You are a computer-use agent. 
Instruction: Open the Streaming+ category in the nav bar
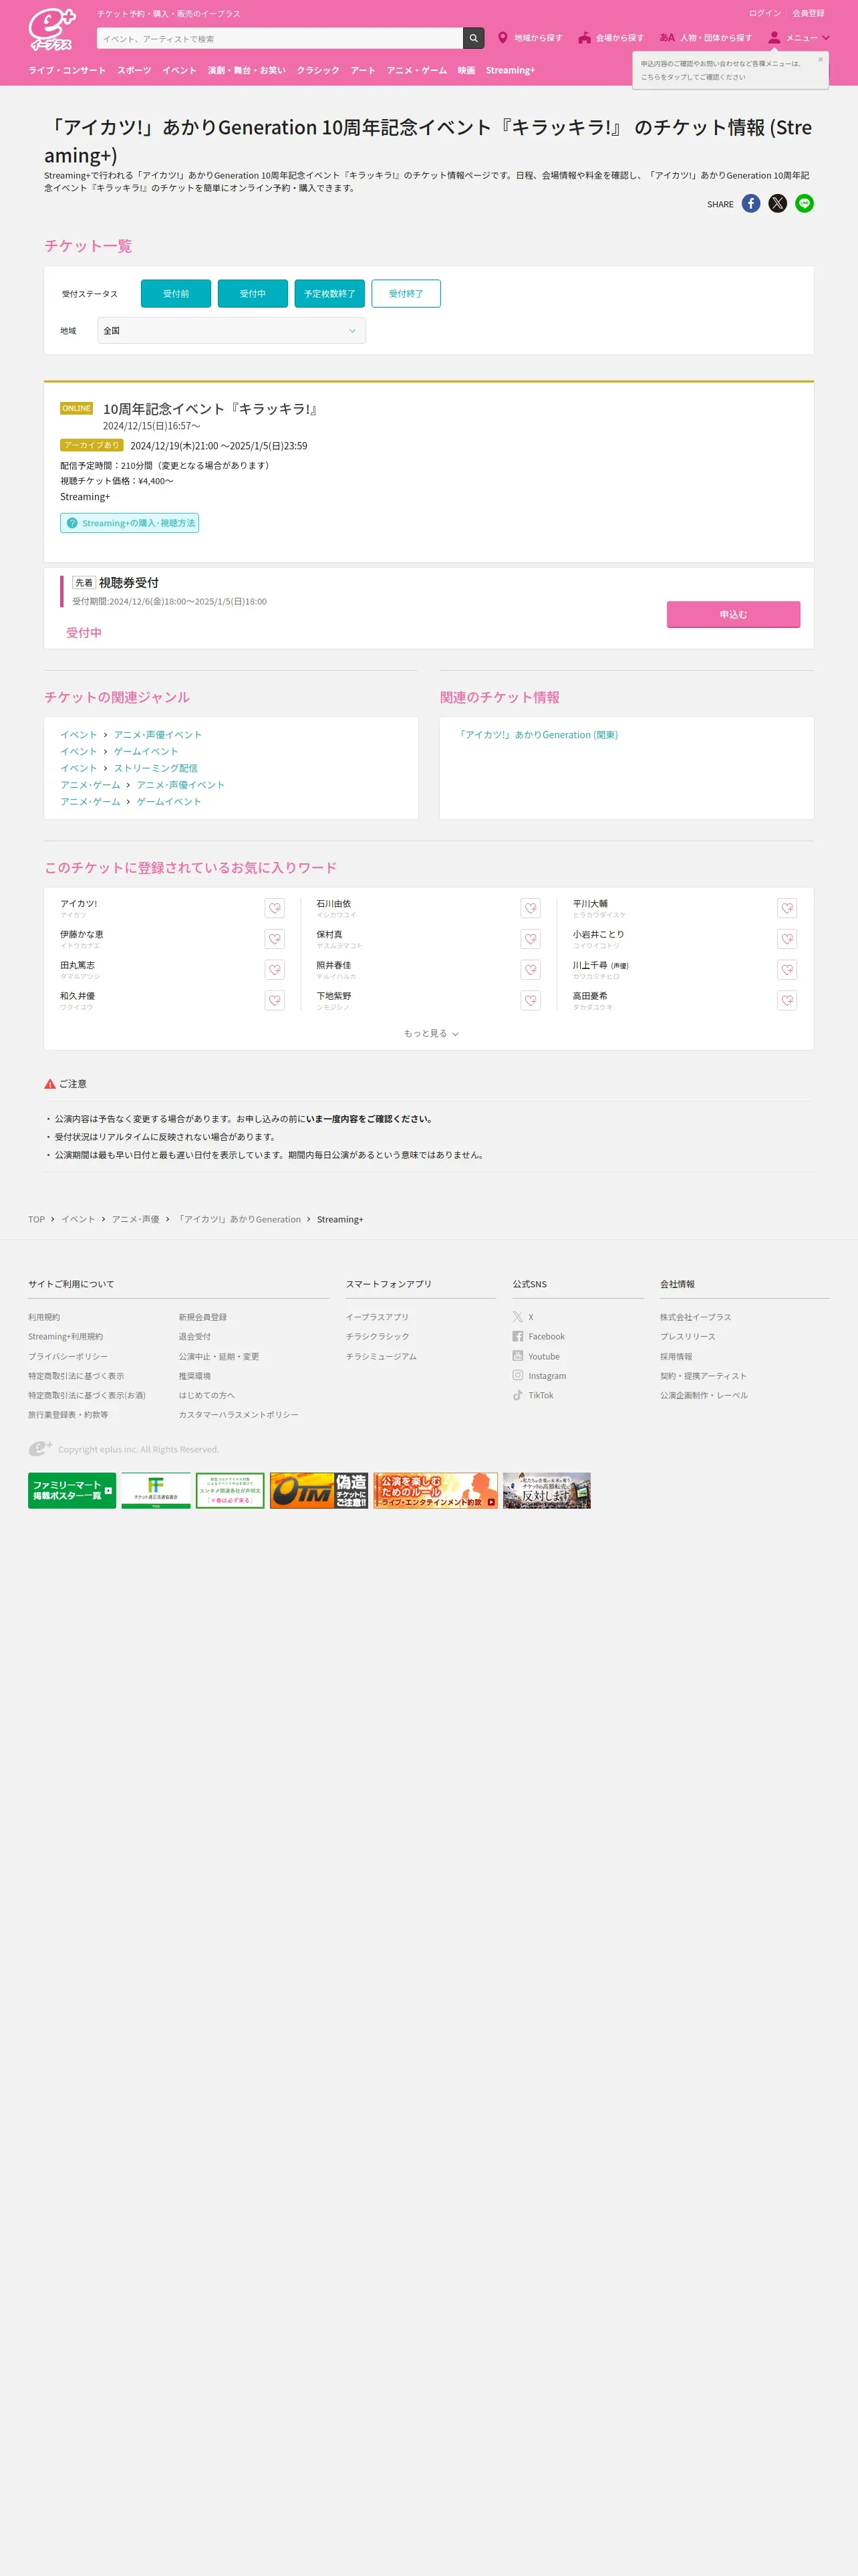[x=511, y=71]
